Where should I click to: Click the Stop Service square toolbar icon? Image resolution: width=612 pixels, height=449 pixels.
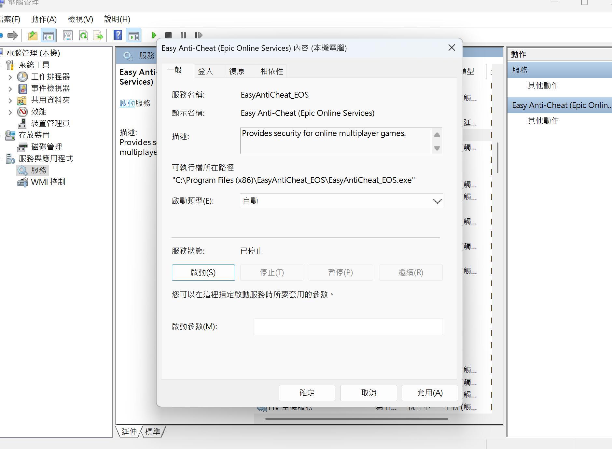(168, 35)
